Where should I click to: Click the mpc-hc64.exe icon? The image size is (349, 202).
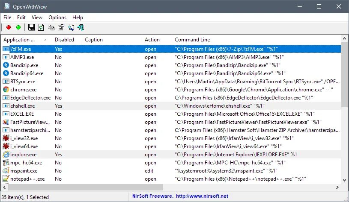(x=6, y=162)
